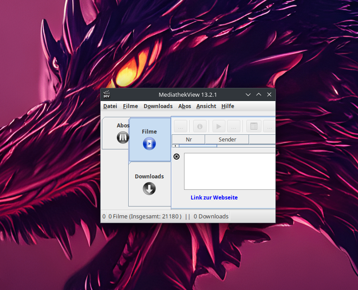The image size is (358, 290).
Task: Click the first ellipsis toolbar button
Action: [x=181, y=127]
